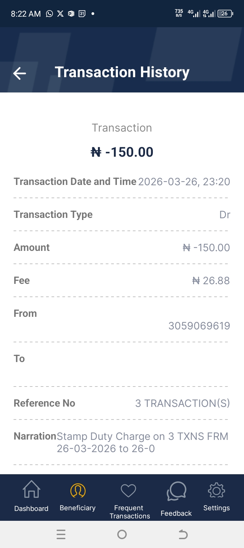Tap the transaction date 2026-03-26, 23:20
Image resolution: width=244 pixels, height=548 pixels.
point(184,182)
